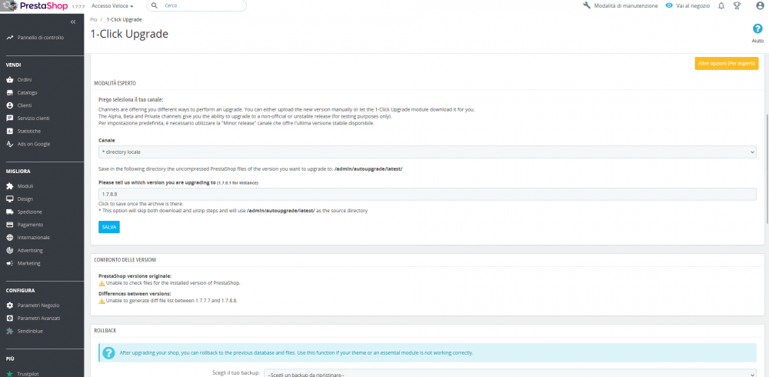Click the upgrade version input field showing 1.7.8.8
The image size is (769, 377).
click(427, 195)
